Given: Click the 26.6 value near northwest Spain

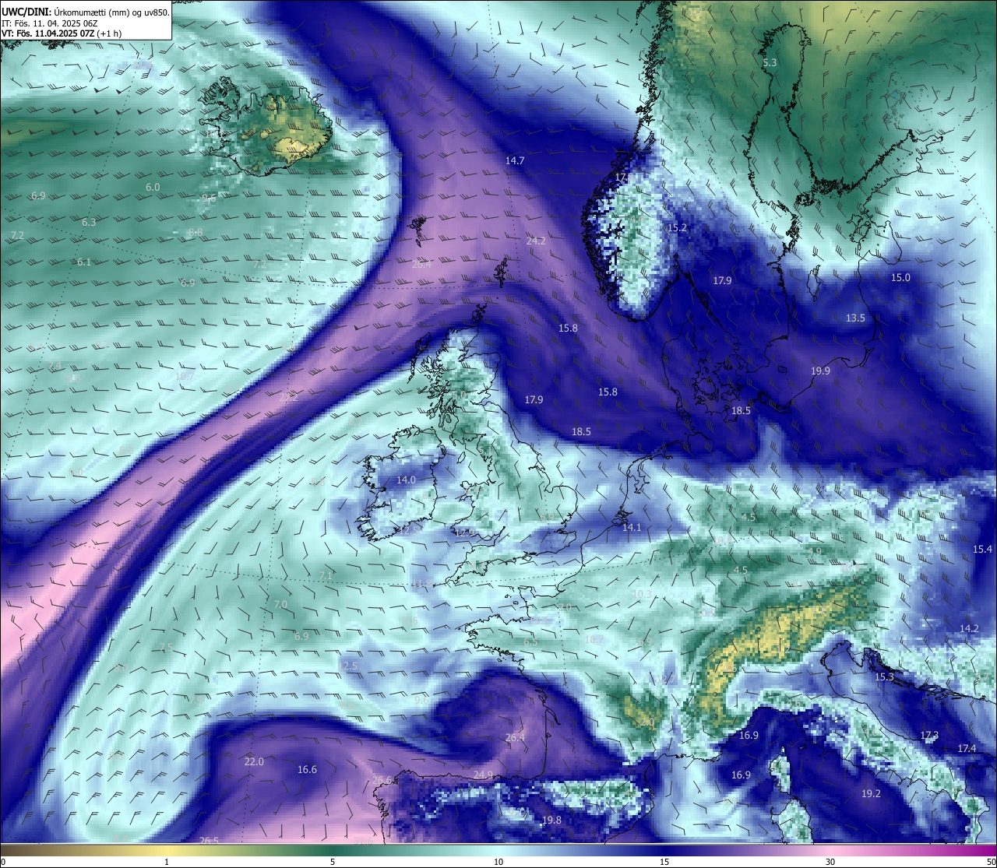Looking at the screenshot, I should pyautogui.click(x=382, y=780).
